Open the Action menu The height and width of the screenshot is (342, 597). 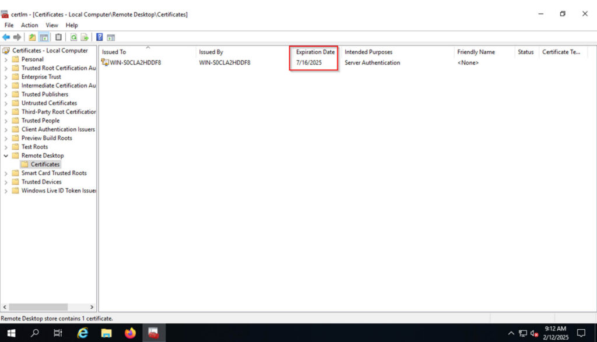click(x=29, y=25)
